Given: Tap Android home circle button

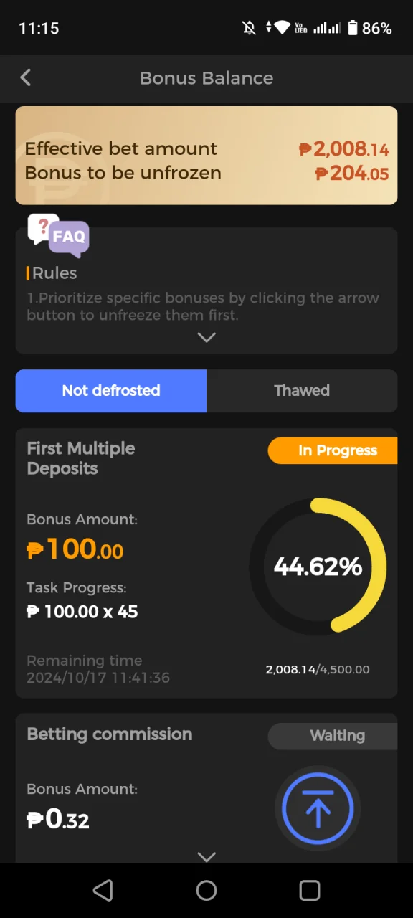Looking at the screenshot, I should click(206, 890).
